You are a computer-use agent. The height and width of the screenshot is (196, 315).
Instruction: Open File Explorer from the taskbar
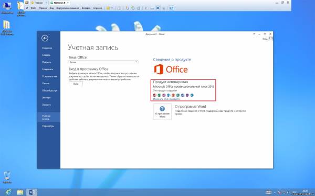pos(20,192)
